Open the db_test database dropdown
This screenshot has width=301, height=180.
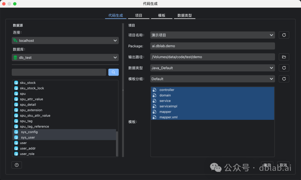[x=65, y=58]
